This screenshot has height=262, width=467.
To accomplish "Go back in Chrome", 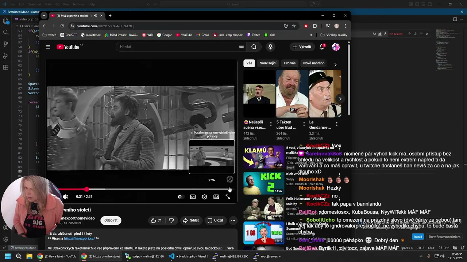I will click(45, 26).
